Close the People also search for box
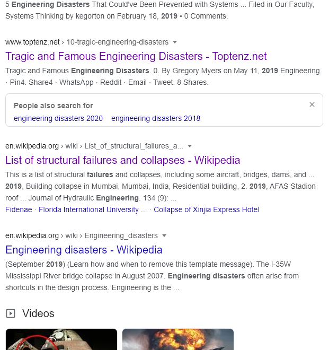 click(312, 104)
